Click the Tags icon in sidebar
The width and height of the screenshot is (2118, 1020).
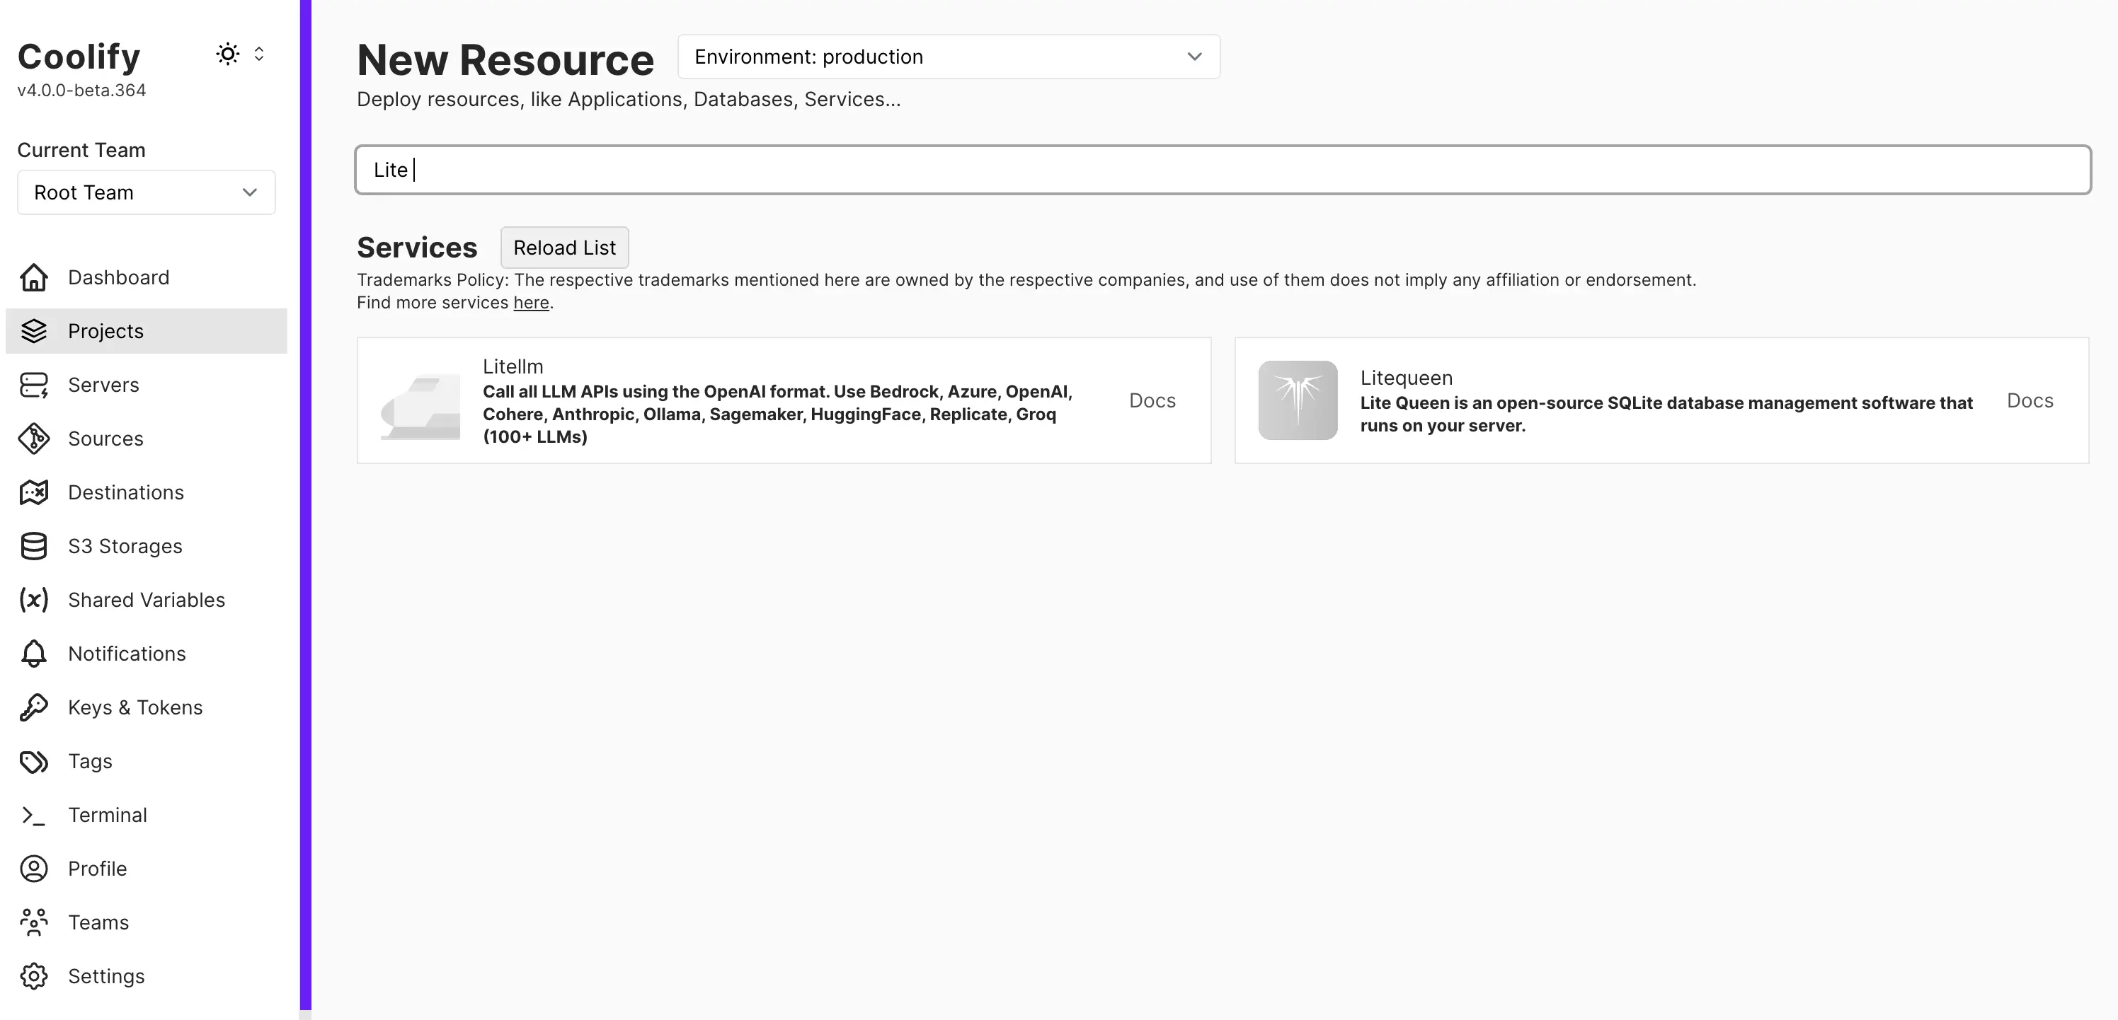[x=34, y=761]
